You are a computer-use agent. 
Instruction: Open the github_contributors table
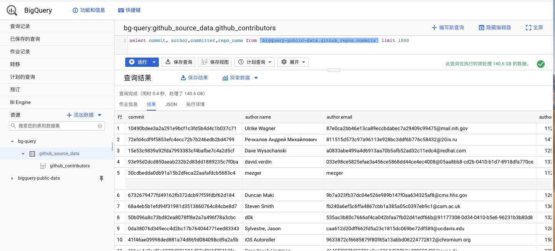70,166
